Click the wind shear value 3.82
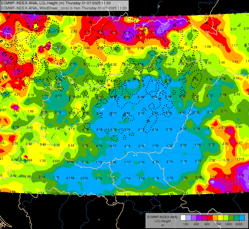249x229 pixels. point(43,145)
